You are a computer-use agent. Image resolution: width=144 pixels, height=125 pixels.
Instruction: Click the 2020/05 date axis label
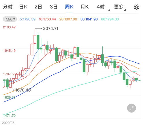8,123
